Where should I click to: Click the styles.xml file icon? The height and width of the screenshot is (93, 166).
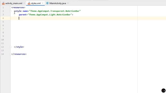(x=29, y=3)
